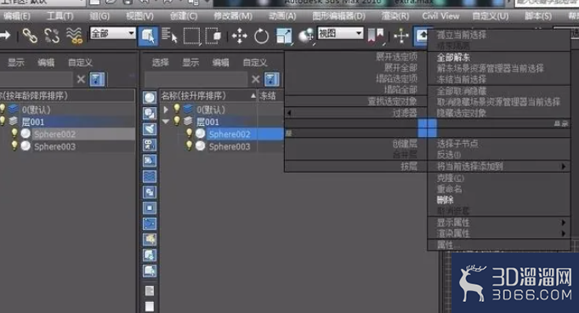579x313 pixels.
Task: Open the 全部 selection filter dropdown
Action: (112, 34)
